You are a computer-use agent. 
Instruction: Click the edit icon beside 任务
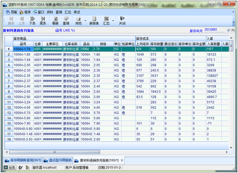20,167
